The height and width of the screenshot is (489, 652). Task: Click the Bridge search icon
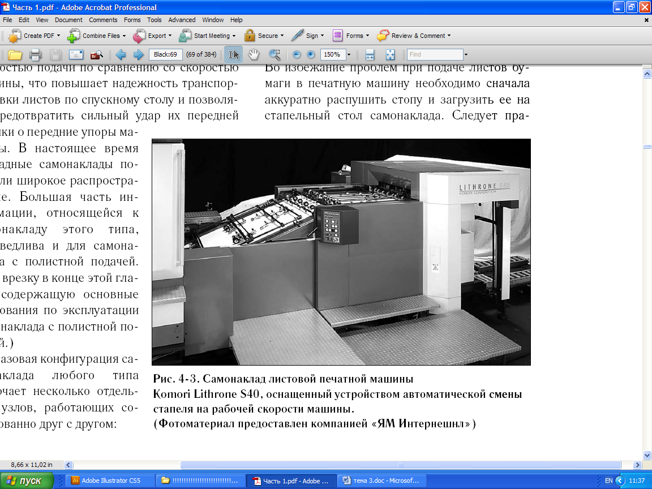click(x=96, y=54)
